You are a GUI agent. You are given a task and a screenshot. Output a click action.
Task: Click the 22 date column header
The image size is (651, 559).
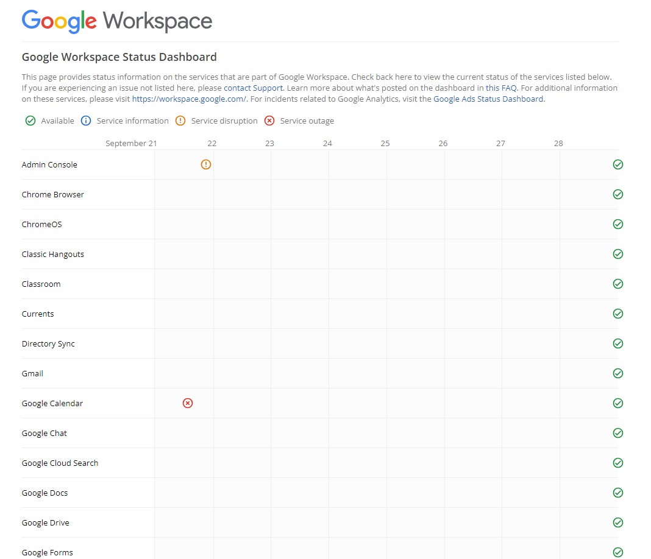212,144
